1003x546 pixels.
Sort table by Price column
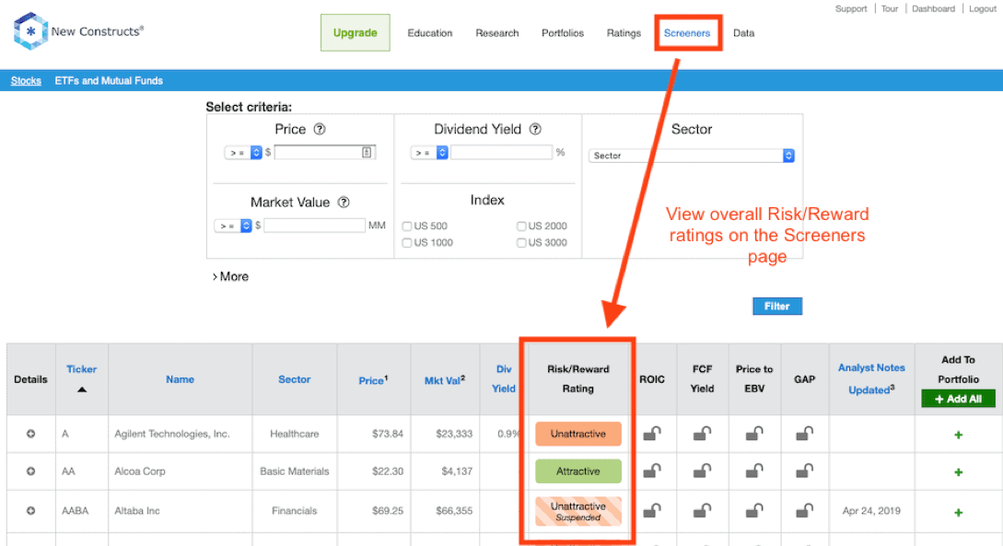(373, 380)
